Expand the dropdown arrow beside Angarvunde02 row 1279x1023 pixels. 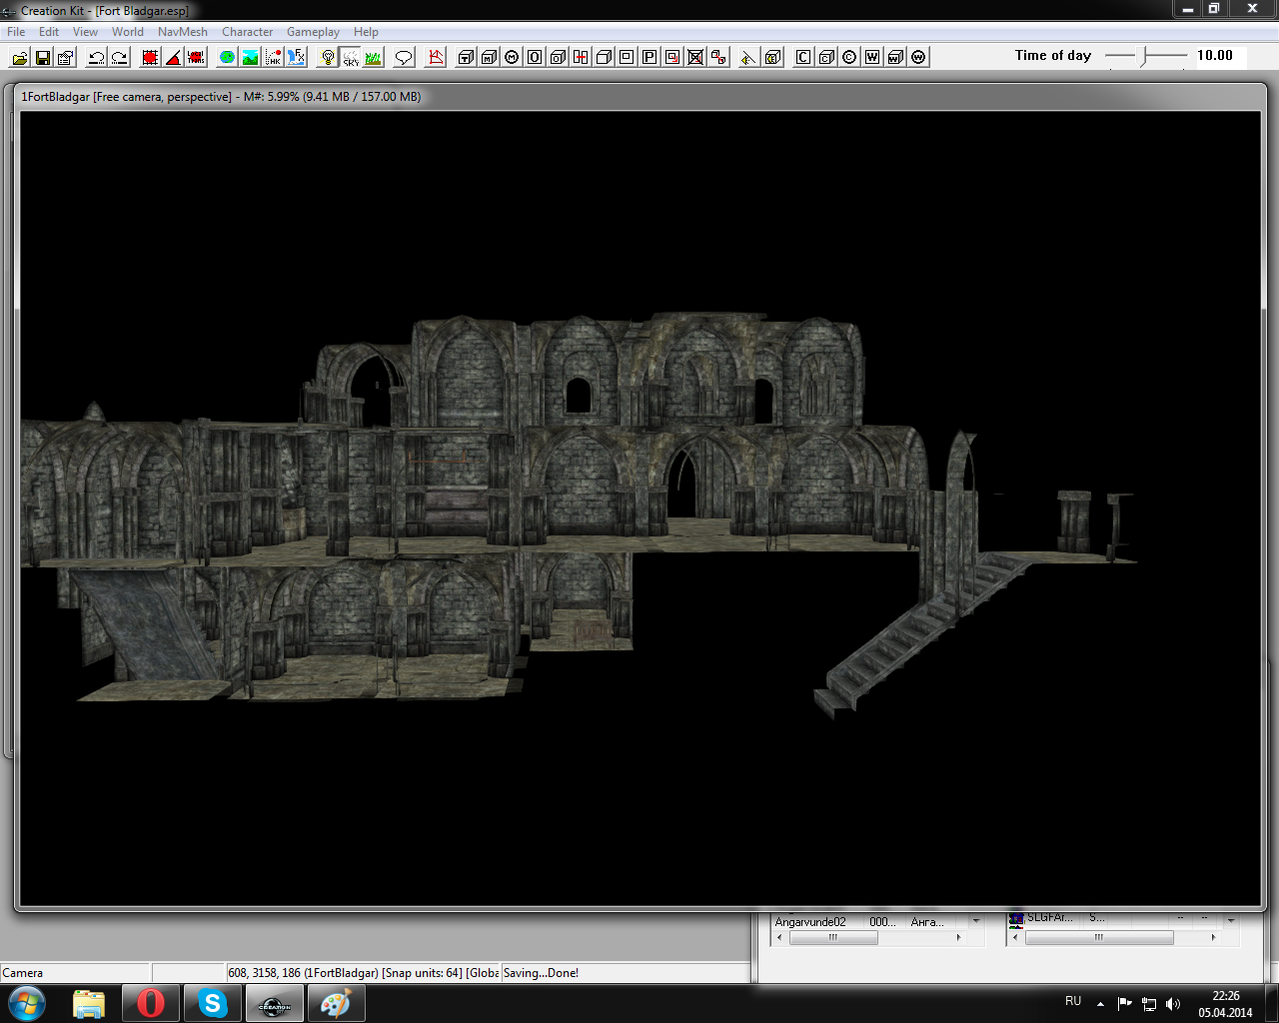[976, 921]
